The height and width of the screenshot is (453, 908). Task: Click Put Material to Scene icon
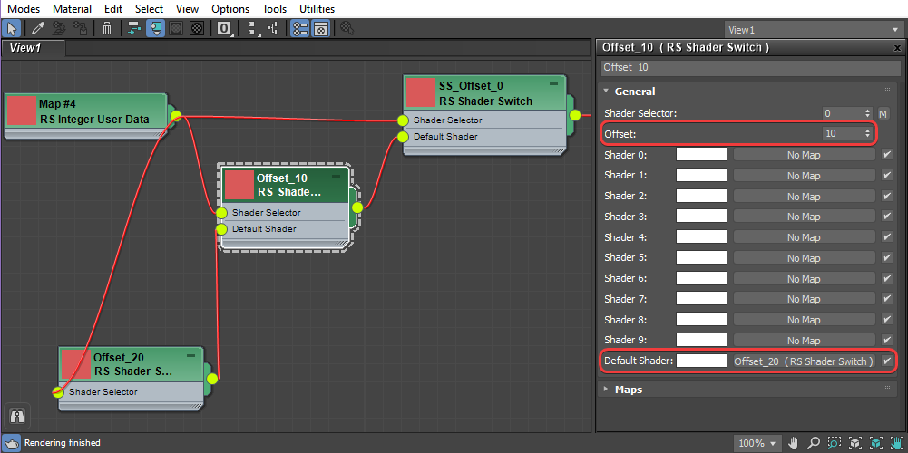click(x=59, y=28)
